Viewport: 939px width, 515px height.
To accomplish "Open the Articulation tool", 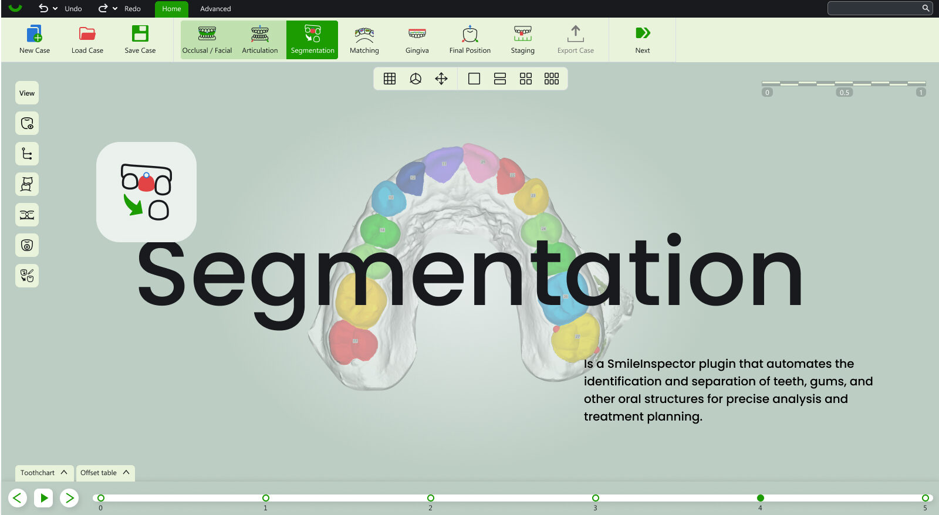I will pyautogui.click(x=260, y=34).
